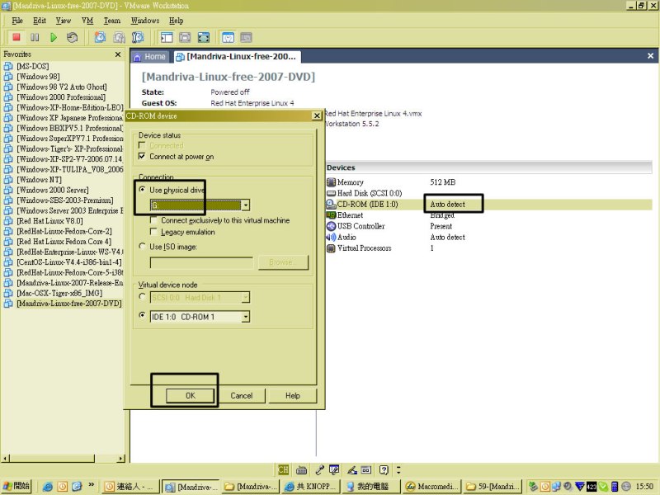Screen dimensions: 660x495
Task: Click Cancel in the CD-ROM device dialog
Action: point(242,396)
